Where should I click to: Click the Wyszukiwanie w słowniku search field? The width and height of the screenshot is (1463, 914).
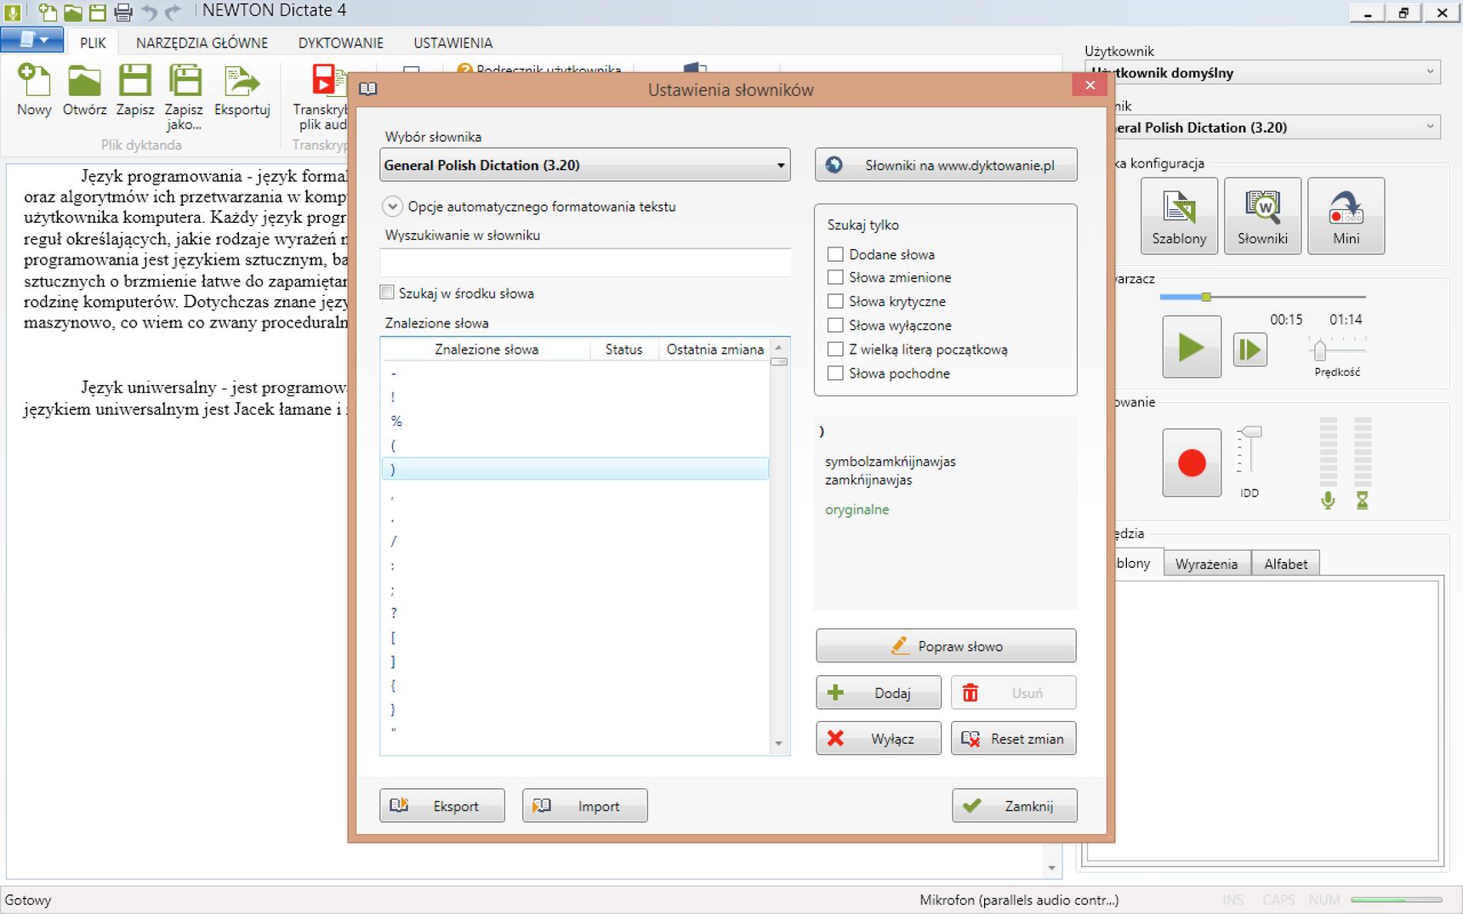[585, 262]
